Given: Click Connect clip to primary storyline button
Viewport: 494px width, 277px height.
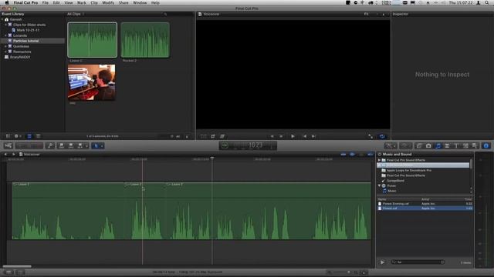Looking at the screenshot, I should pyautogui.click(x=62, y=145).
